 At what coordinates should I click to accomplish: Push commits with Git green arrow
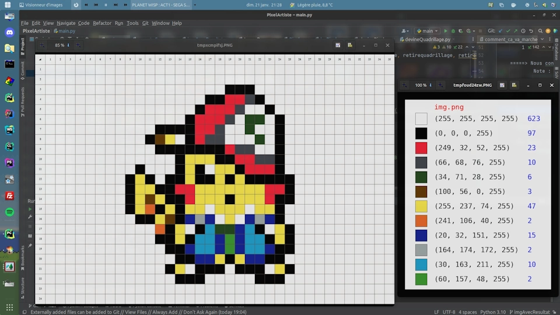[515, 31]
